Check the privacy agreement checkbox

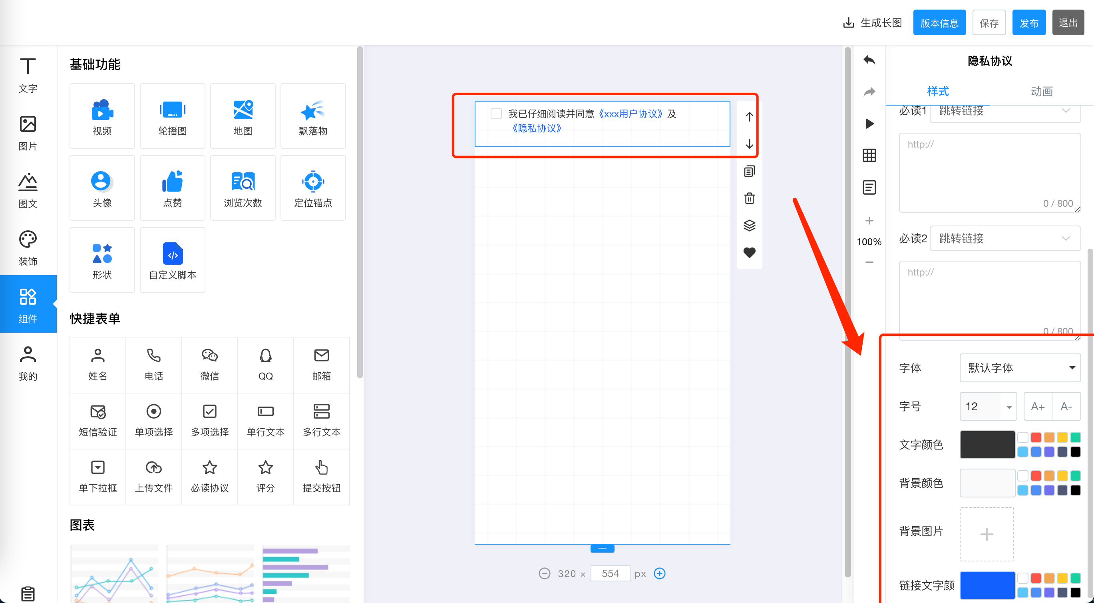click(496, 114)
